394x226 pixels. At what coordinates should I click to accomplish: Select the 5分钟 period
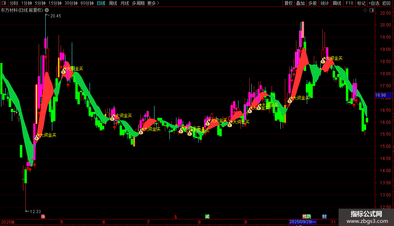40,3
